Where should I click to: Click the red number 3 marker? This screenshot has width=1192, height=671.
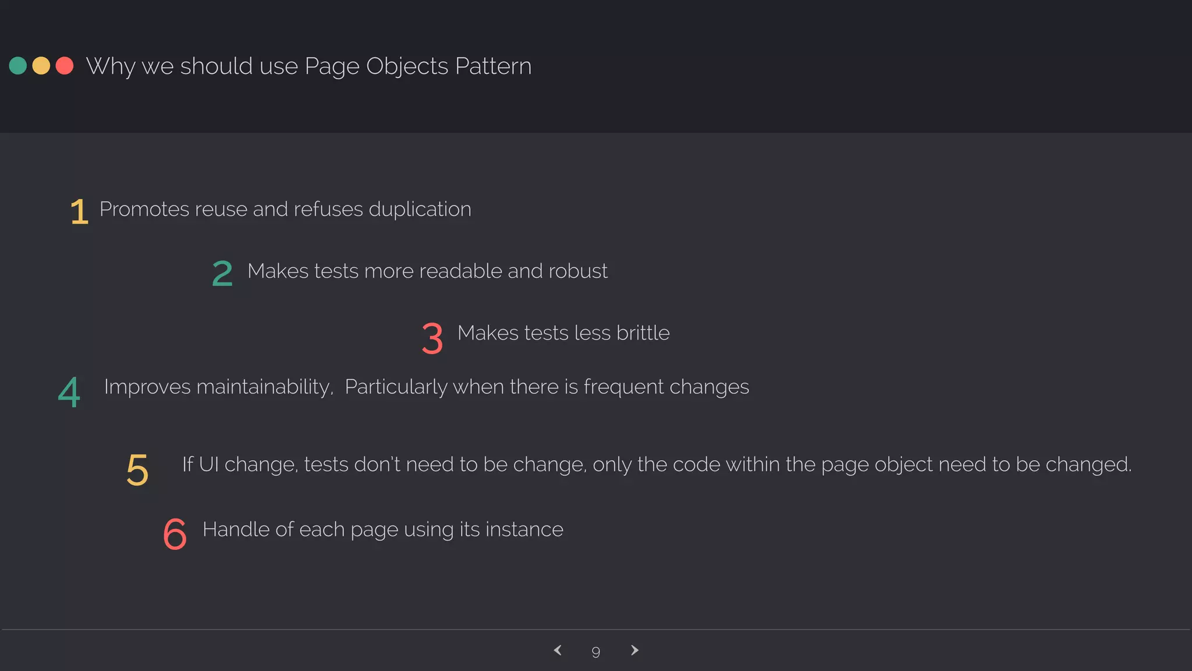[x=432, y=338]
